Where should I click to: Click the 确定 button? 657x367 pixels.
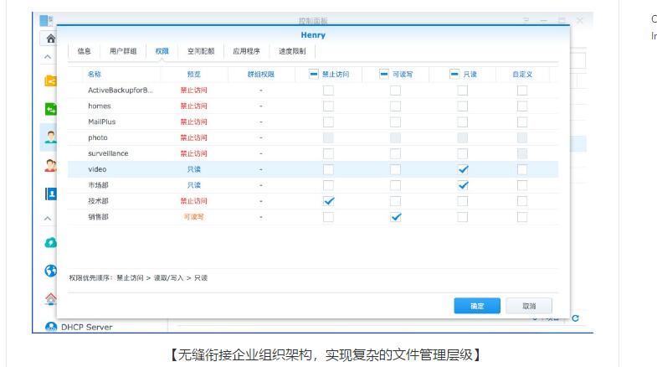(477, 306)
